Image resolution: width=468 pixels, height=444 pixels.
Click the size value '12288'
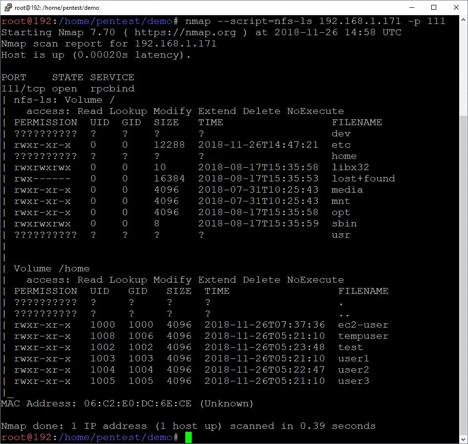pyautogui.click(x=169, y=145)
